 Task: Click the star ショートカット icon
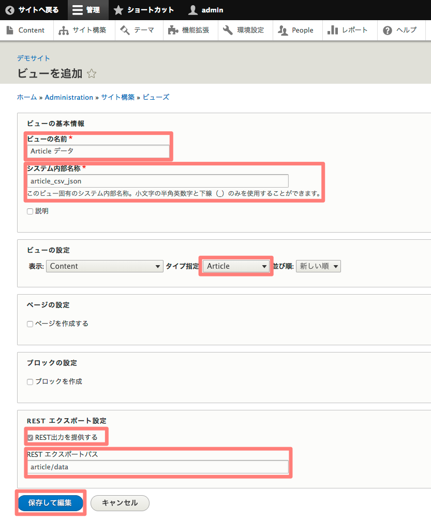tap(118, 10)
